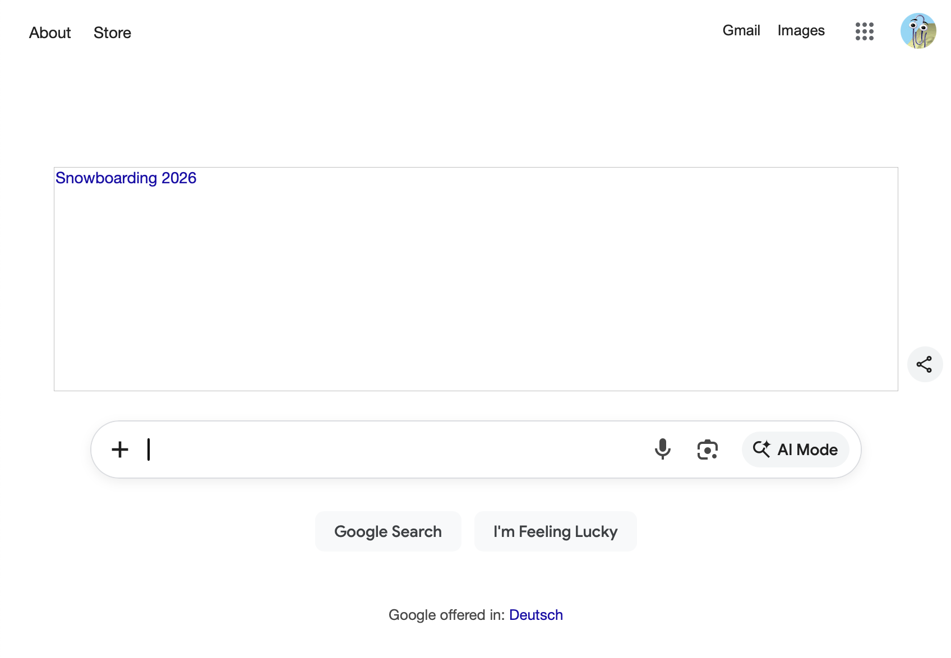The image size is (951, 658).
Task: Navigate to Images in the header
Action: [801, 31]
